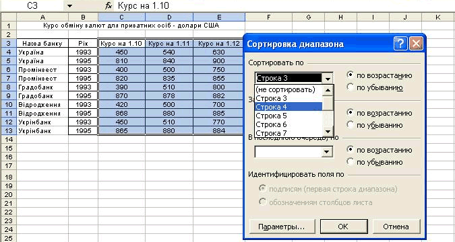Screen dimensions: 455x242
Task: Click the Рік header cell
Action: coord(83,44)
